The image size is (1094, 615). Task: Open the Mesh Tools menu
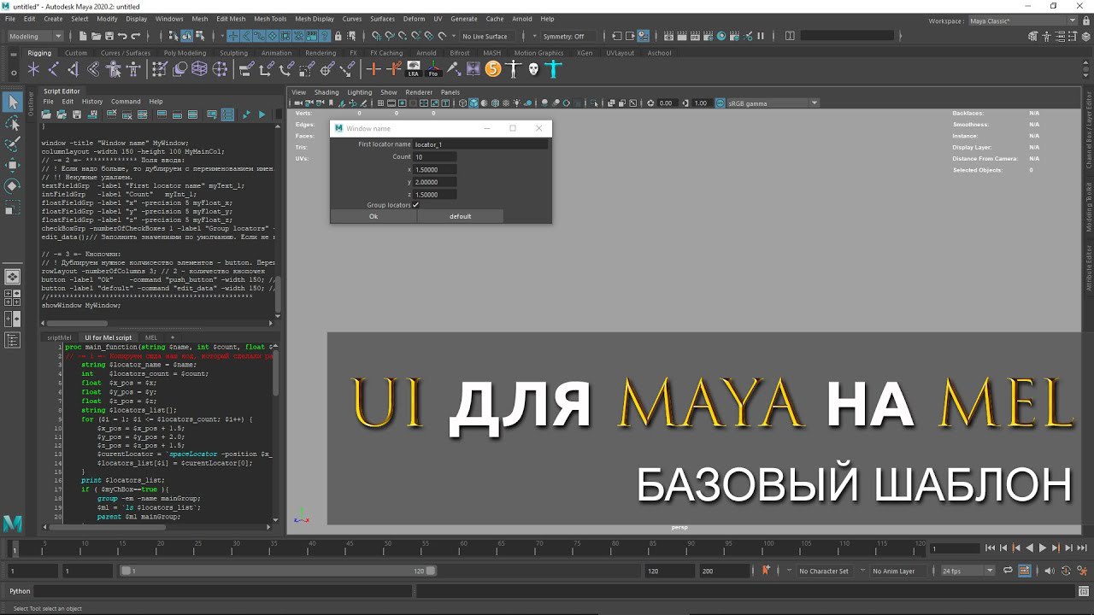pos(269,19)
